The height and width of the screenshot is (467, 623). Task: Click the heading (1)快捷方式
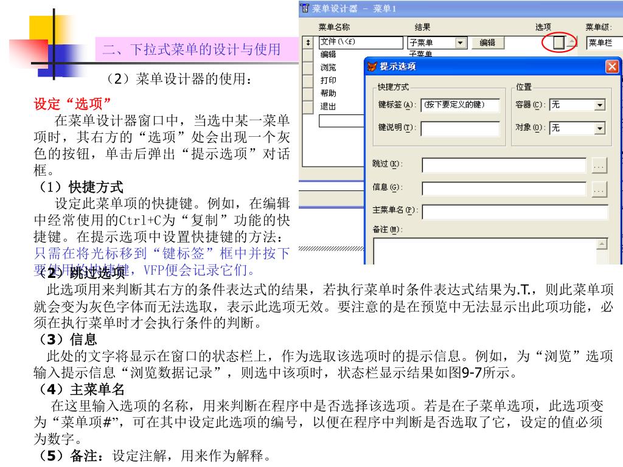point(81,187)
